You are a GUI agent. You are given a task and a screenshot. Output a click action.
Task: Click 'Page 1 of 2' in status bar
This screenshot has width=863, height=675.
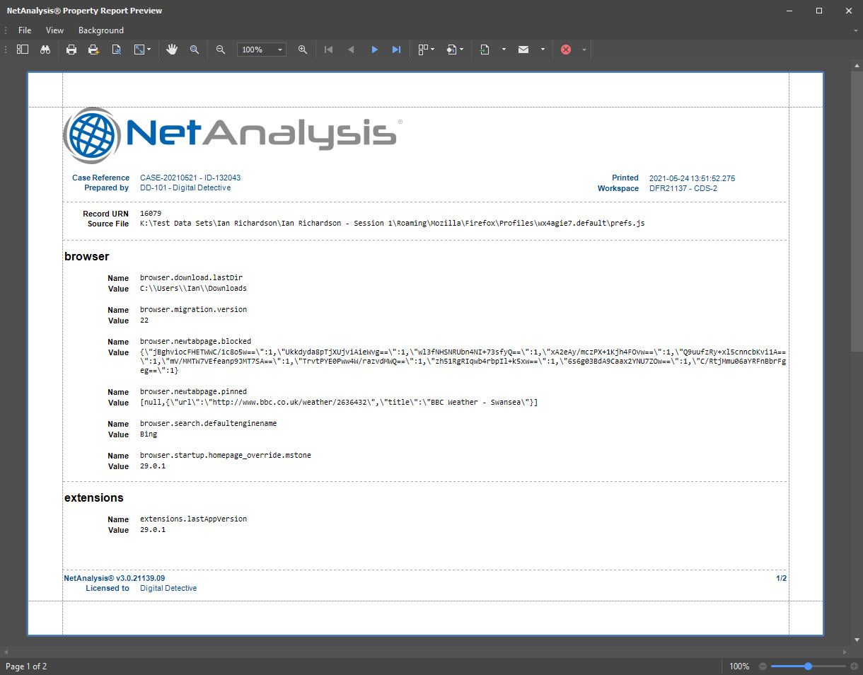(x=26, y=667)
